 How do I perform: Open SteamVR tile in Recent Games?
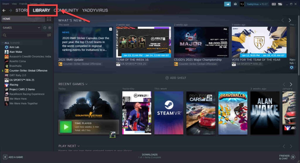(x=169, y=113)
